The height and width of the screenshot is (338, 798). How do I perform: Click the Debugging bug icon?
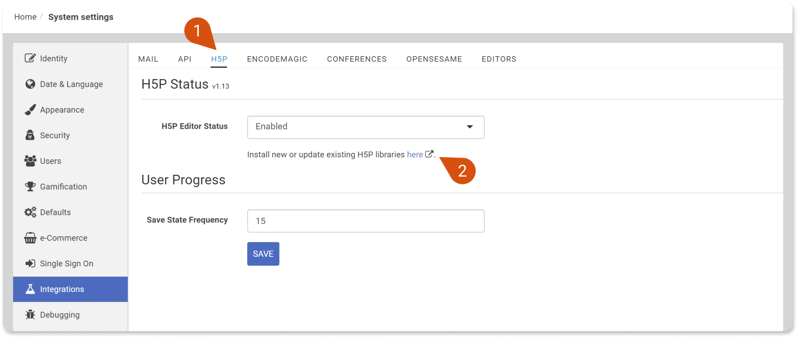[x=30, y=314]
